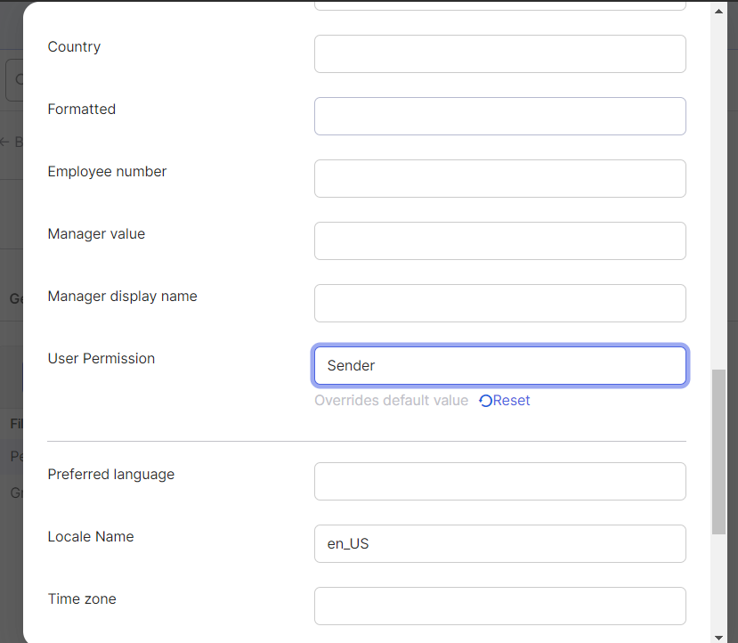
Task: Click the User Permission label
Action: (x=101, y=359)
